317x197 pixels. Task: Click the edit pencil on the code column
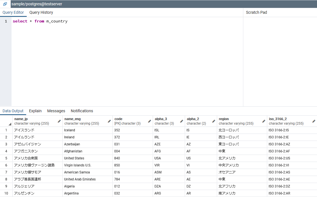tap(149, 121)
